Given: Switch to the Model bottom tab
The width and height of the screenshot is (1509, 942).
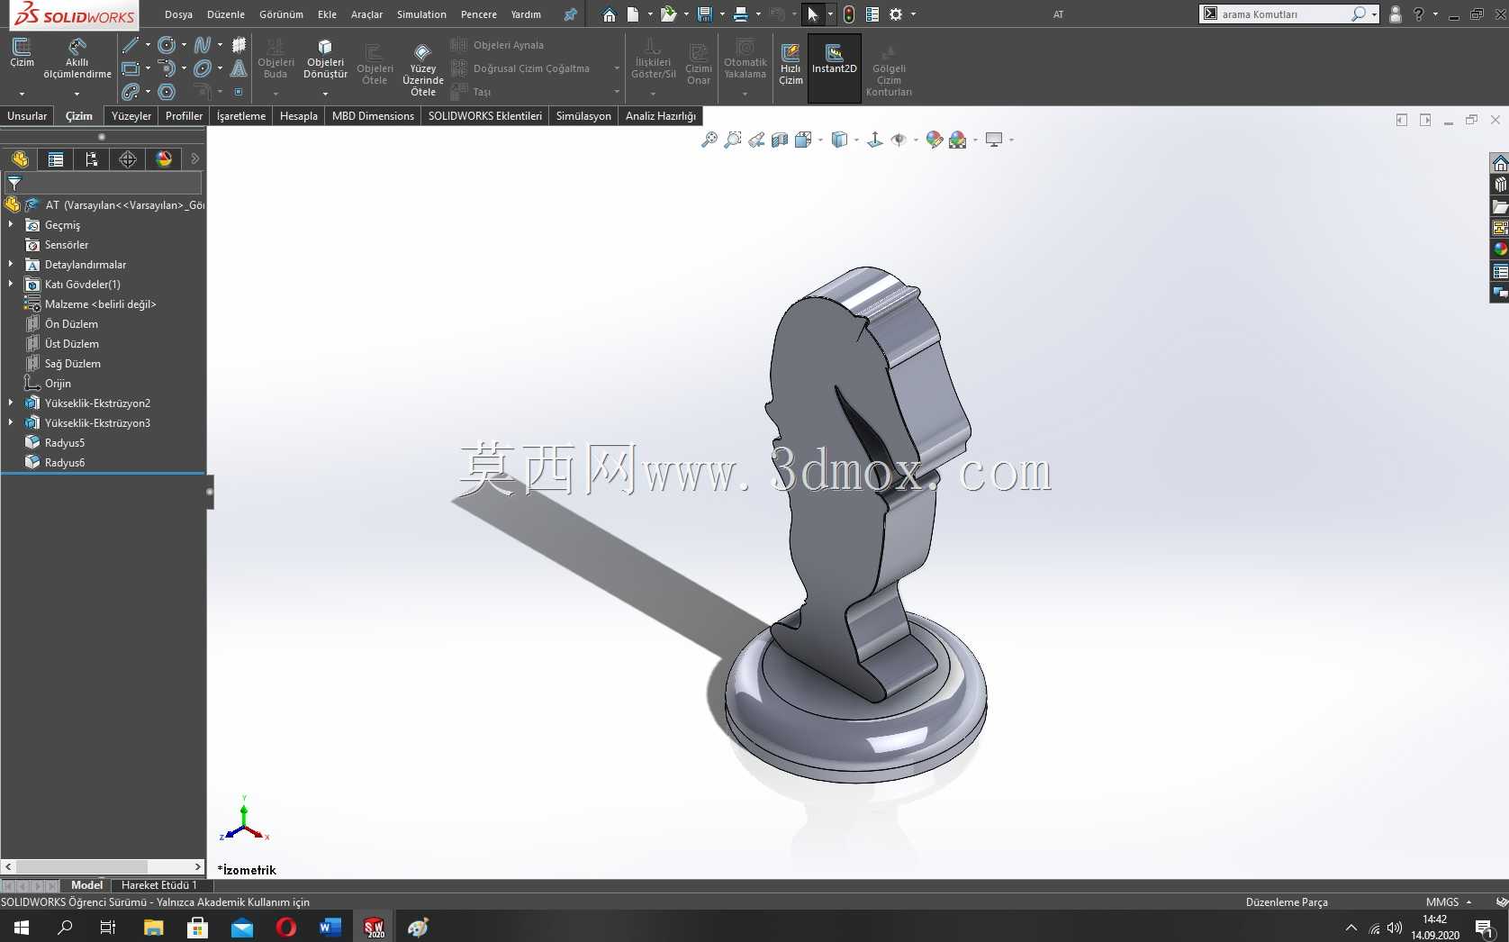Looking at the screenshot, I should coord(87,885).
